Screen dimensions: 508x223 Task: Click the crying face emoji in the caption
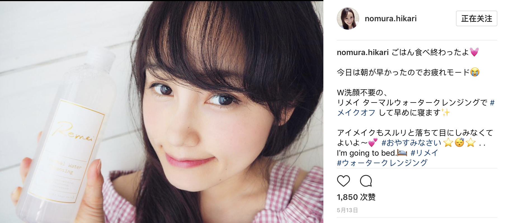coord(475,72)
